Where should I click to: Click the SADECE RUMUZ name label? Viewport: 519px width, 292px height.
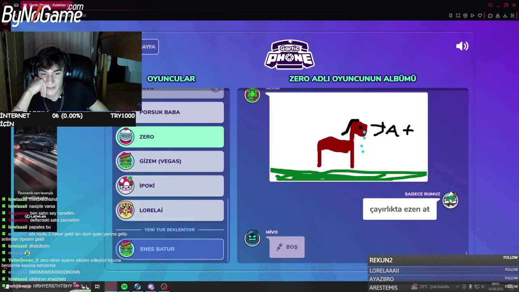(422, 194)
